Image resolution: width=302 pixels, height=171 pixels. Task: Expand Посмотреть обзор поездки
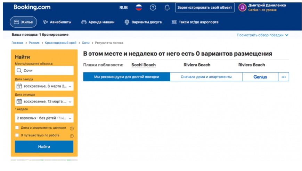click(262, 35)
